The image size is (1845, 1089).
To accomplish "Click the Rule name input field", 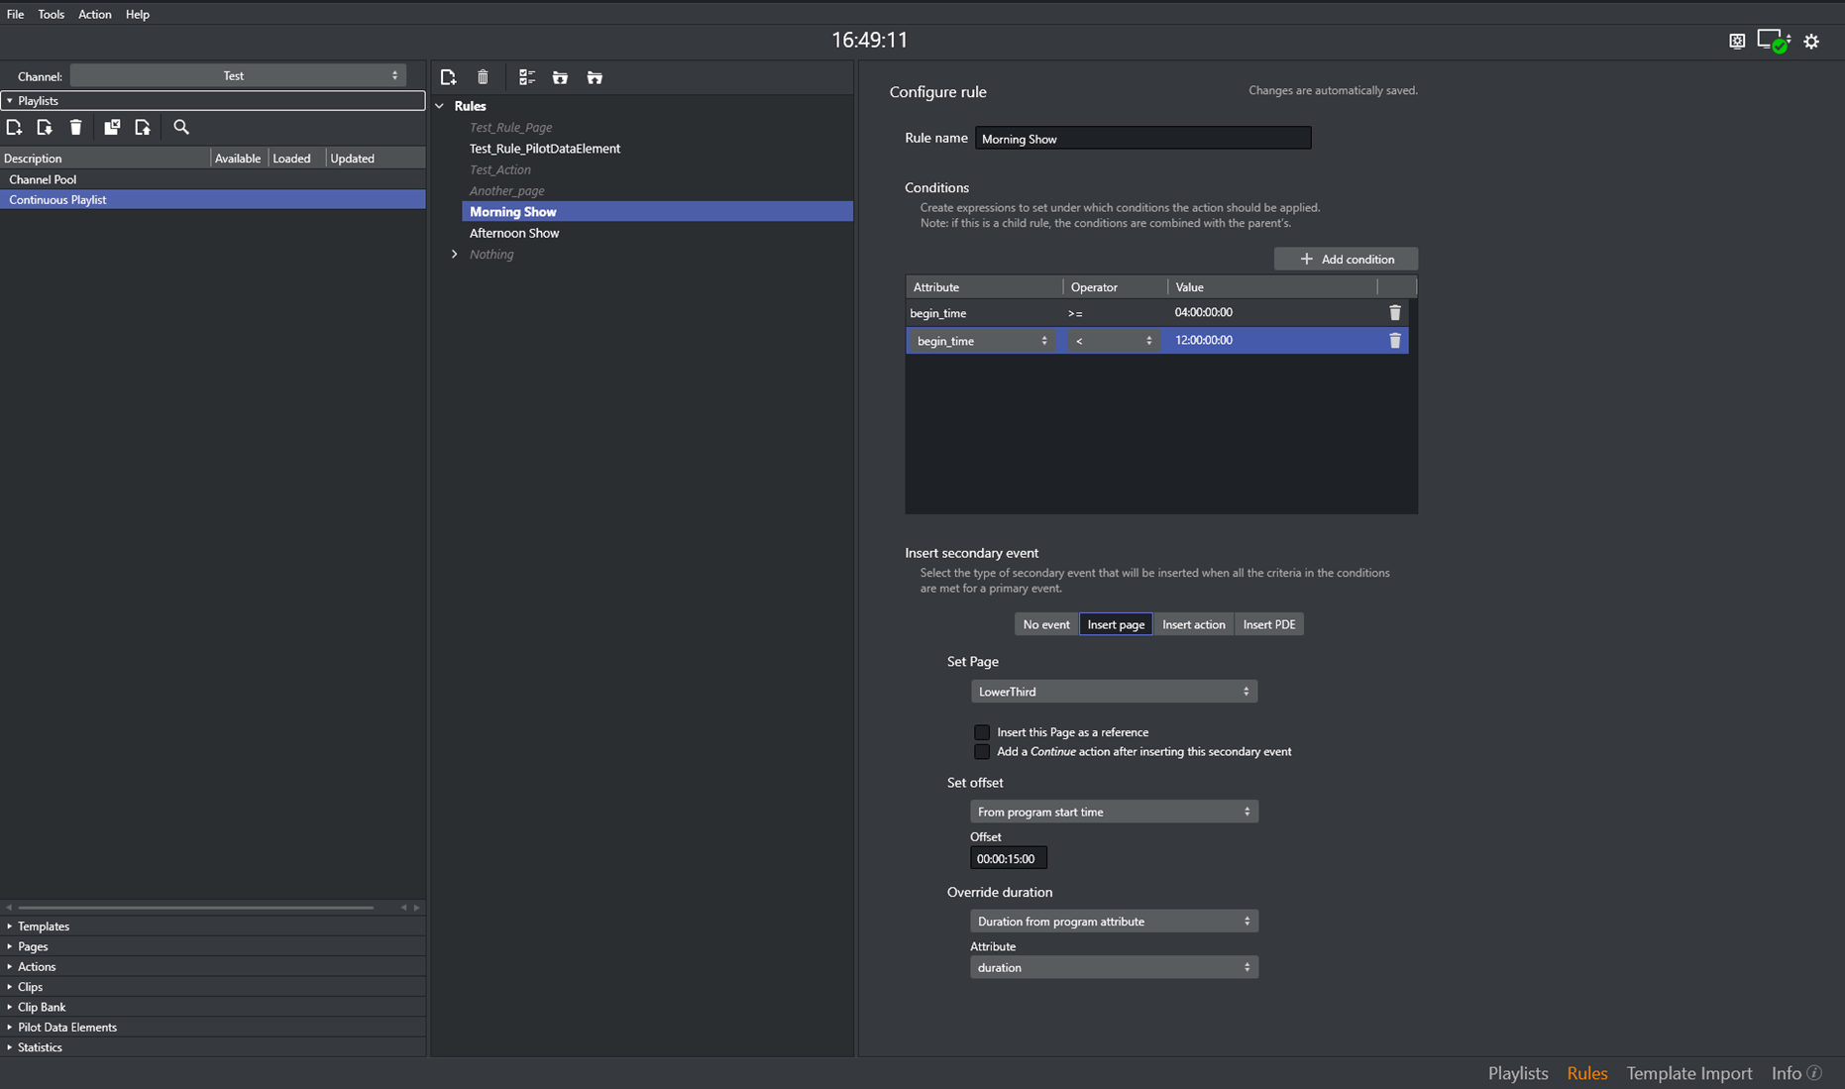I will 1142,139.
